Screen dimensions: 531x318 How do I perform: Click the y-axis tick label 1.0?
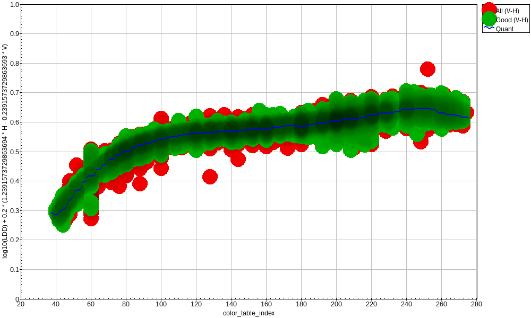tap(14, 5)
